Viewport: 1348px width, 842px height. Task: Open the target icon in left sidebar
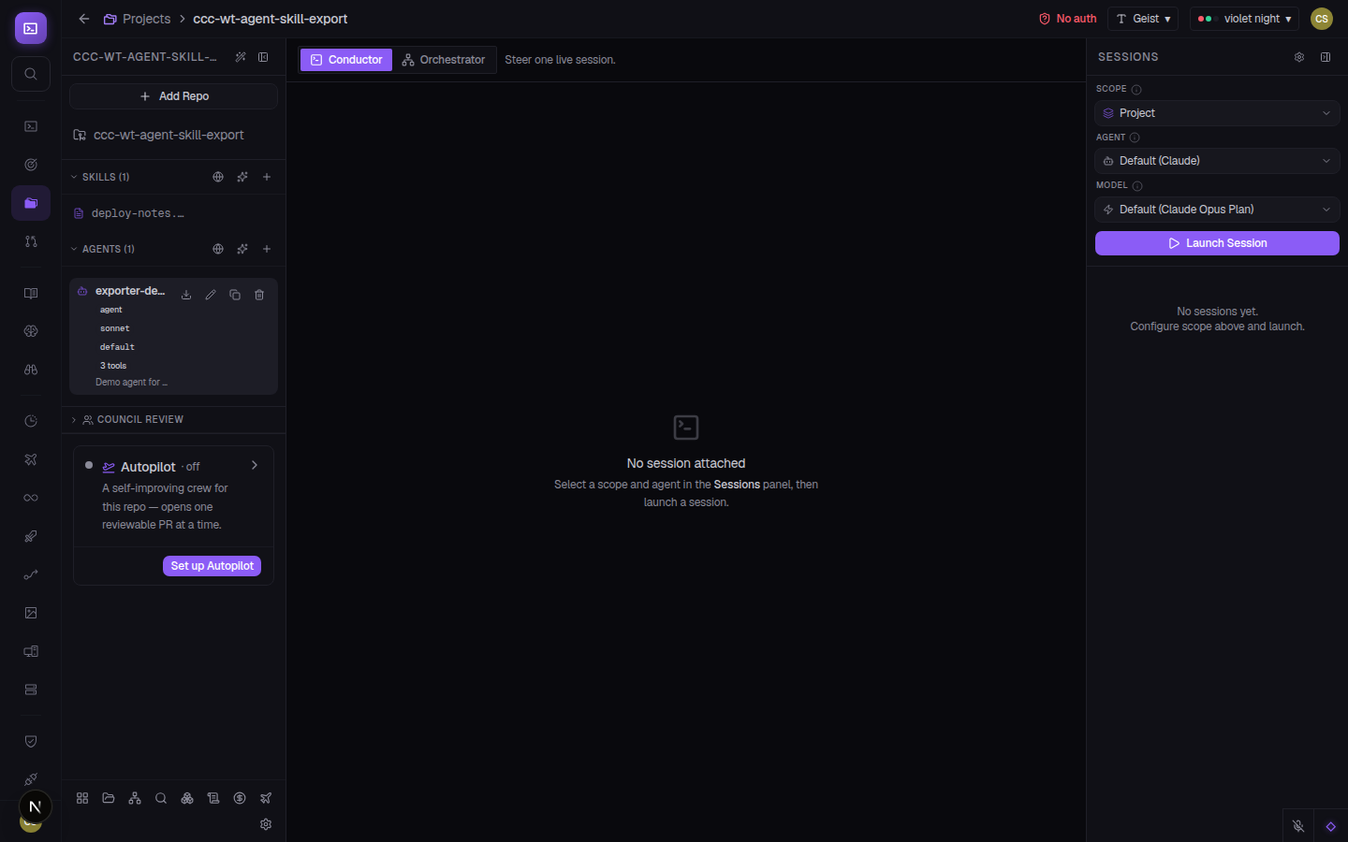click(31, 165)
